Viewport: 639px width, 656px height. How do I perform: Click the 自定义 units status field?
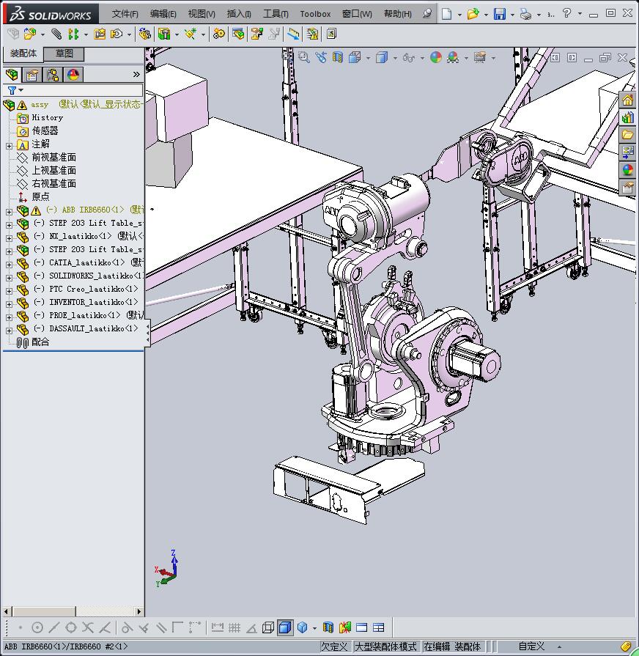pos(531,646)
